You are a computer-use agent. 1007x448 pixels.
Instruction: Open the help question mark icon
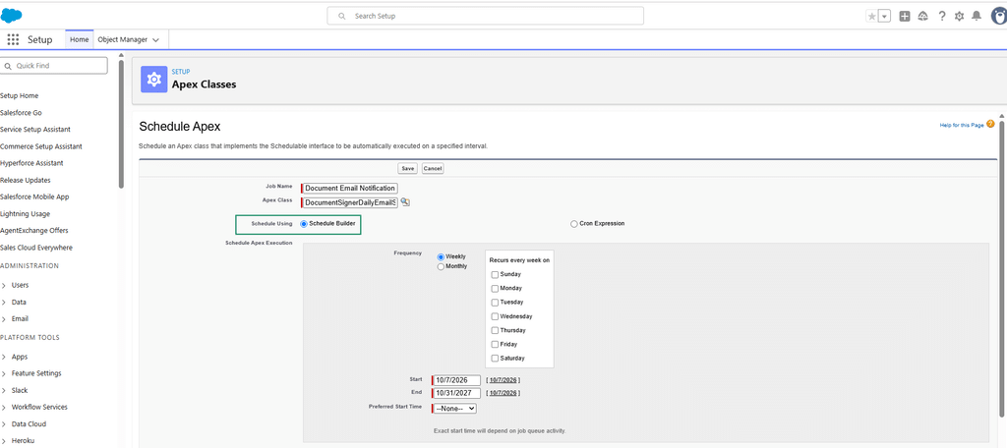[x=941, y=17]
